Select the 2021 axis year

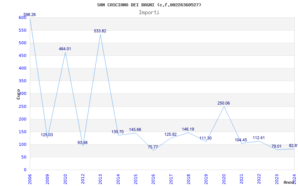click(x=241, y=179)
